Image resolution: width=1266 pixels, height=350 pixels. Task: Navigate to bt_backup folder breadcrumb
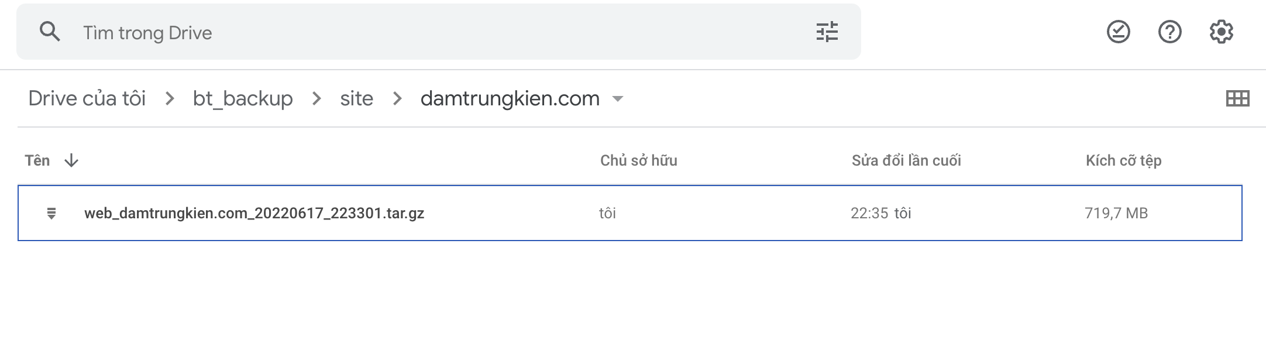[243, 98]
